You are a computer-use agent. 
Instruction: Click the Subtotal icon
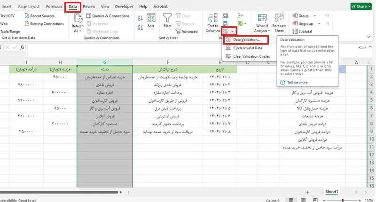[295, 31]
